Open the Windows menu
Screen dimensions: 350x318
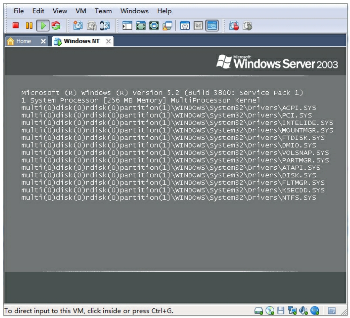coord(134,11)
